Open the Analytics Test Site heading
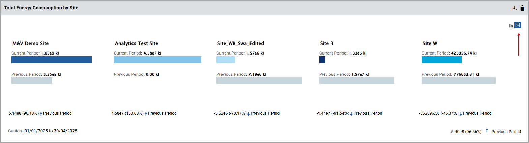Image resolution: width=529 pixels, height=143 pixels. click(x=136, y=43)
